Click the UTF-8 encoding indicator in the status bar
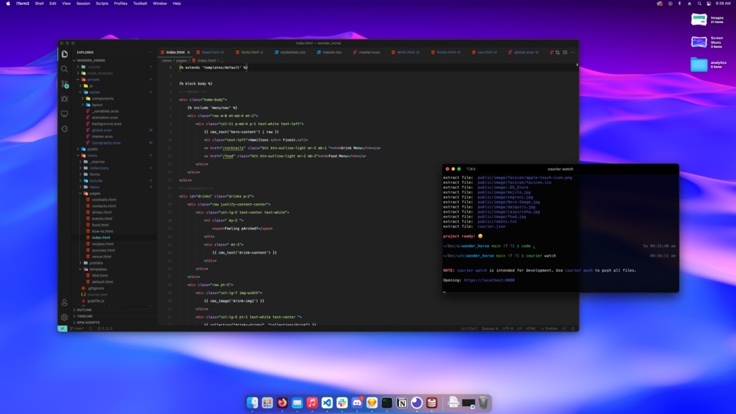 tap(507, 328)
